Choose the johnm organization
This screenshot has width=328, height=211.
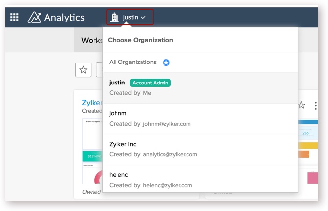(200, 119)
